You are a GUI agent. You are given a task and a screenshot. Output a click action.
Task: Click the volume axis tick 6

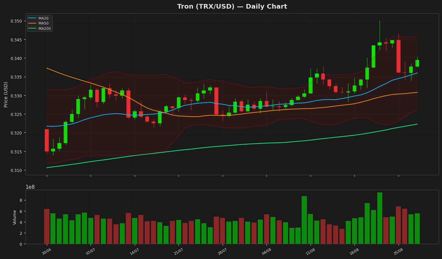pos(21,211)
